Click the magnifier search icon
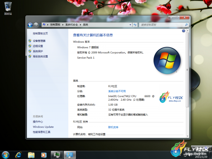The height and width of the screenshot is (159, 212). pyautogui.click(x=186, y=25)
